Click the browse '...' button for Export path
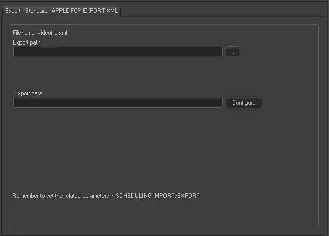 tap(233, 52)
